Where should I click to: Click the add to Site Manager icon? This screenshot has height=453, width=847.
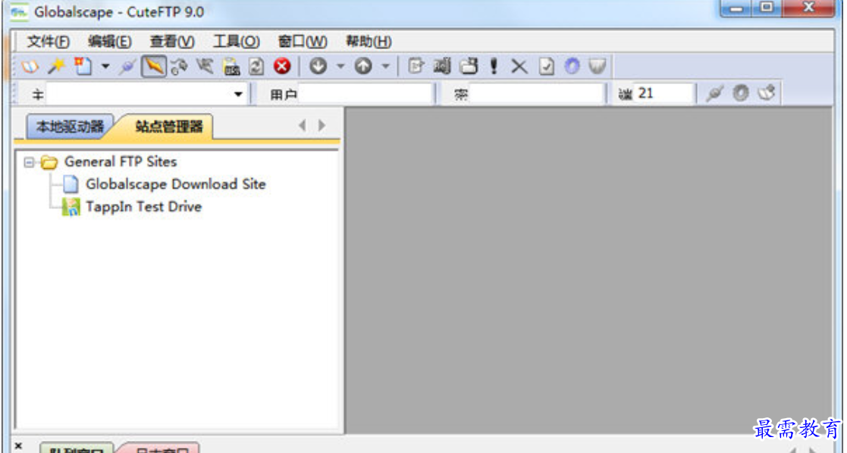767,93
